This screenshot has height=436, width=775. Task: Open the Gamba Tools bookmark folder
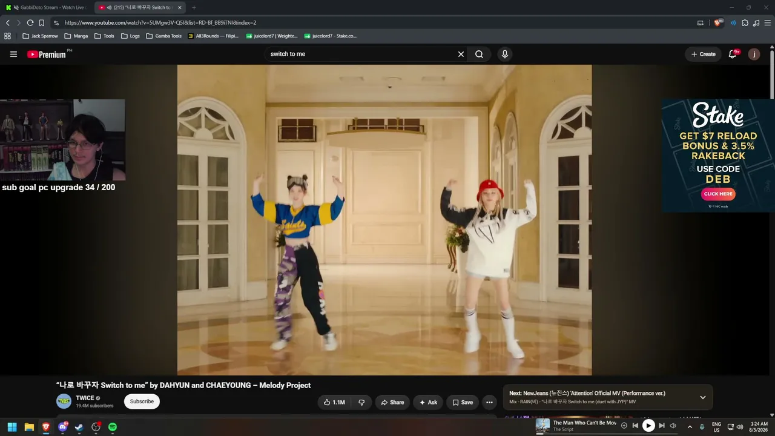click(163, 36)
